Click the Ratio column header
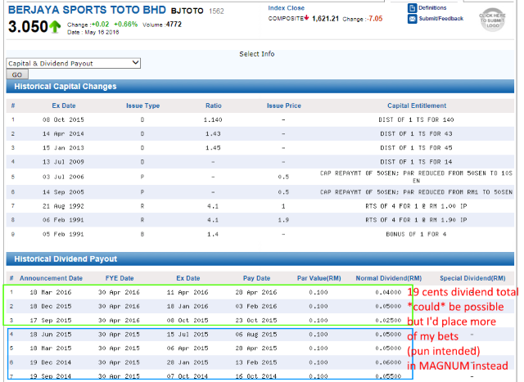This screenshot has height=382, width=524. [x=213, y=106]
